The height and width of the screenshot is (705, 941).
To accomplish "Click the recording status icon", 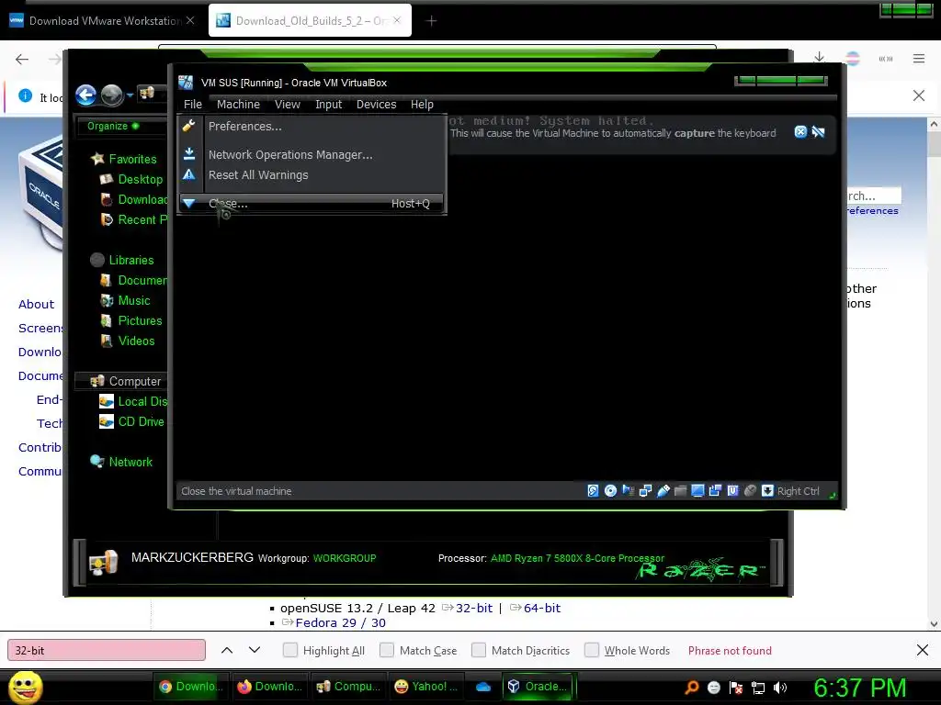I will [715, 491].
